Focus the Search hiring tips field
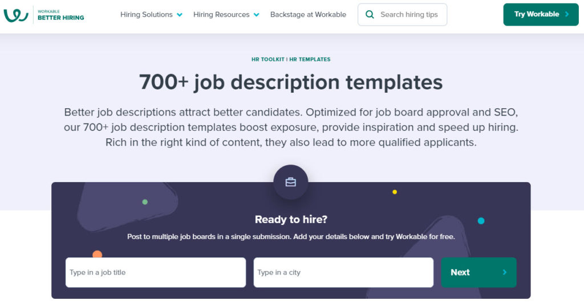Image resolution: width=584 pixels, height=304 pixels. click(402, 14)
